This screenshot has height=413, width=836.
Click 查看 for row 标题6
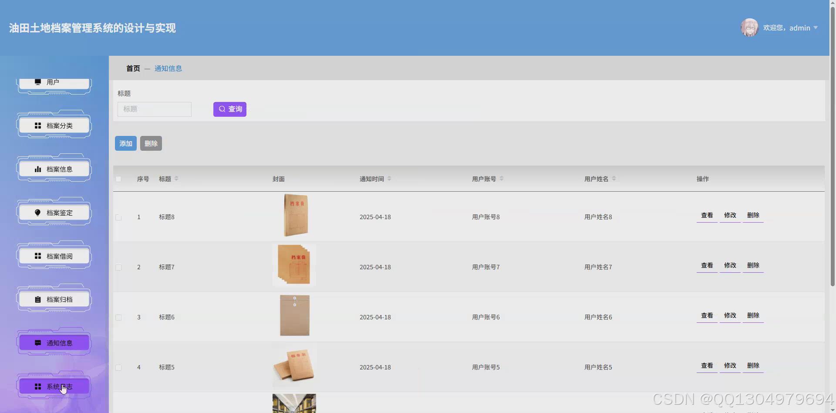pos(707,316)
